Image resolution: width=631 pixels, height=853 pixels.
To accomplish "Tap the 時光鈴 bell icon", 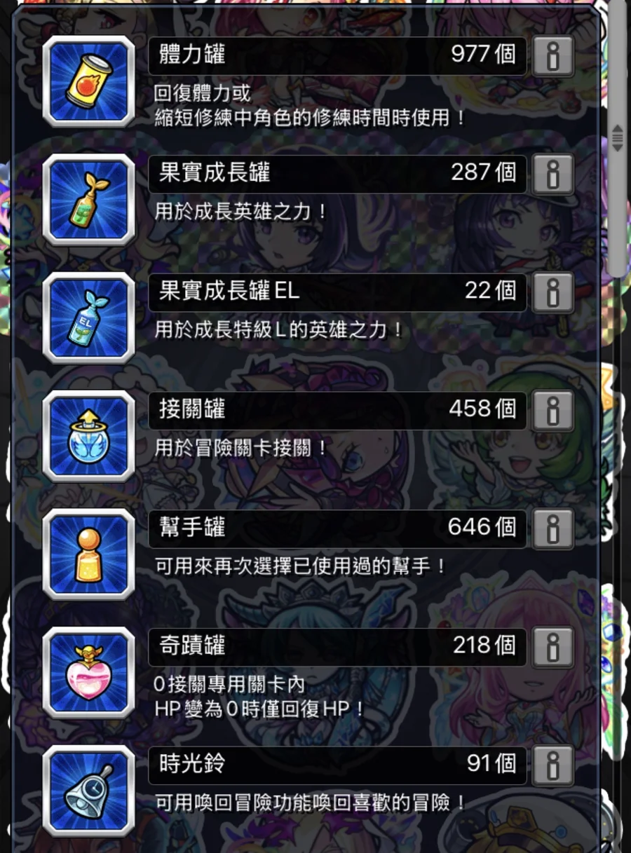I will click(x=88, y=791).
